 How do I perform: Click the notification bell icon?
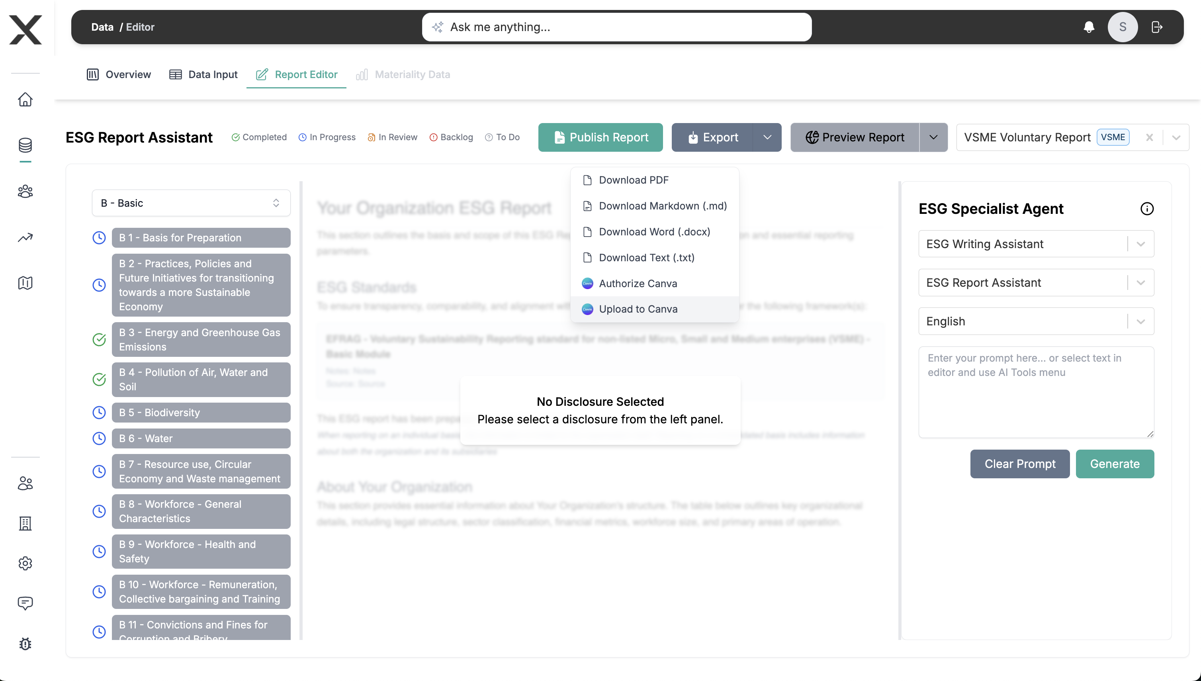[x=1089, y=27]
